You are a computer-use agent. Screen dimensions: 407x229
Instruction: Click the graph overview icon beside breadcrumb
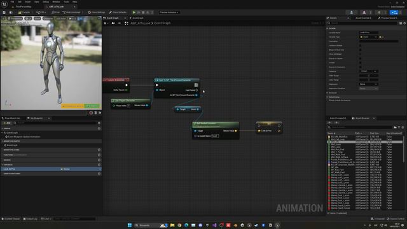[x=127, y=23]
